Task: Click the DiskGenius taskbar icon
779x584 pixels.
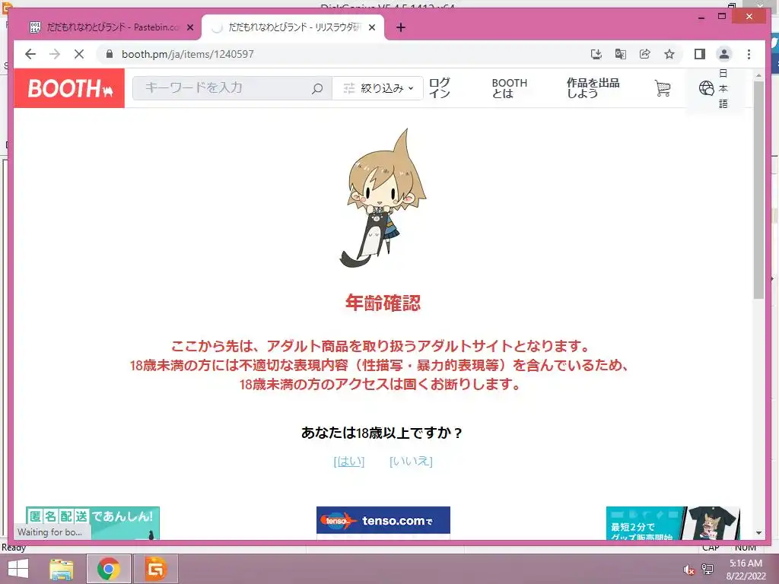Action: tap(155, 569)
